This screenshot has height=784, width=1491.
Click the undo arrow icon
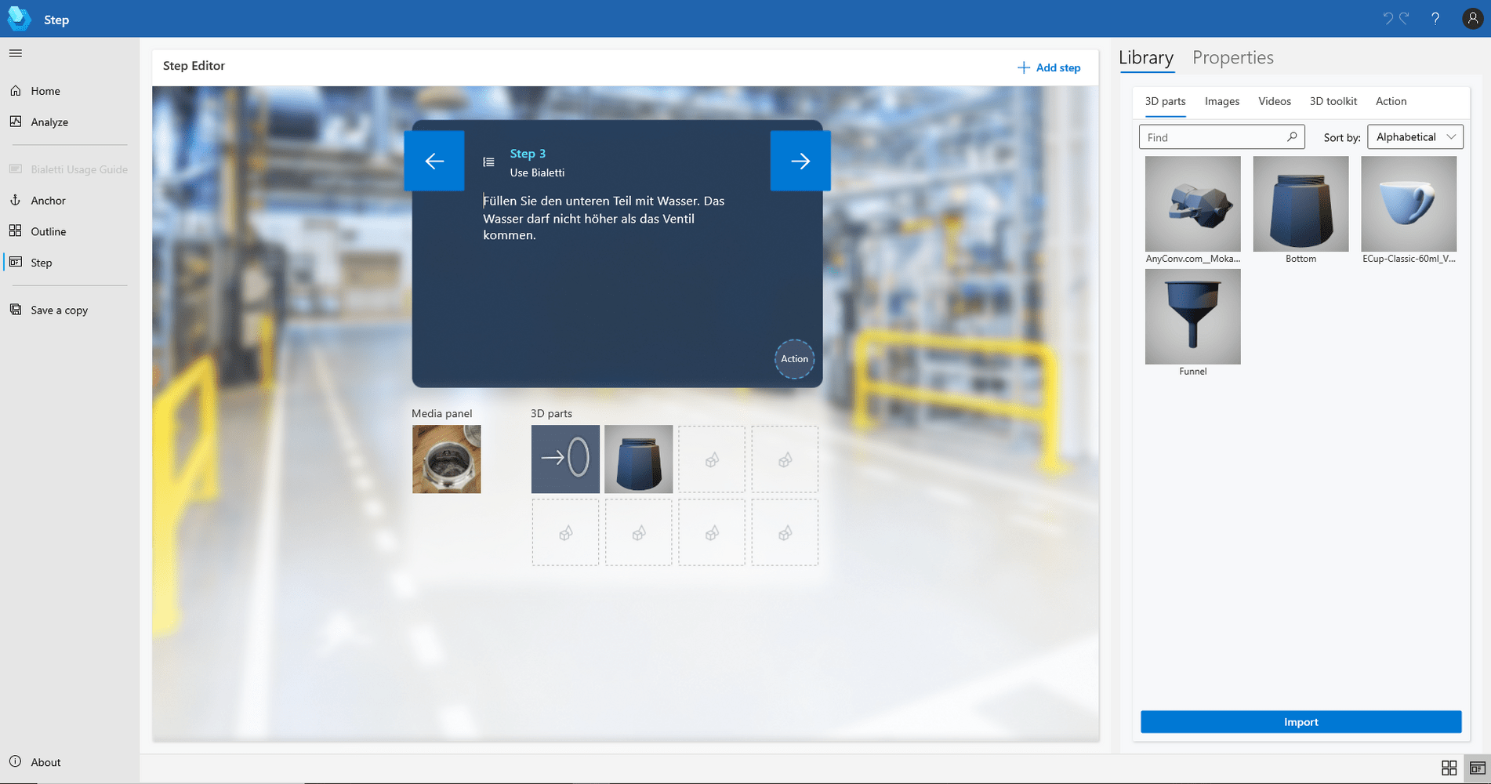pos(1388,19)
